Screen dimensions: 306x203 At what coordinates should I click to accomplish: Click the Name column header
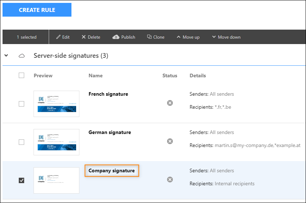click(96, 75)
